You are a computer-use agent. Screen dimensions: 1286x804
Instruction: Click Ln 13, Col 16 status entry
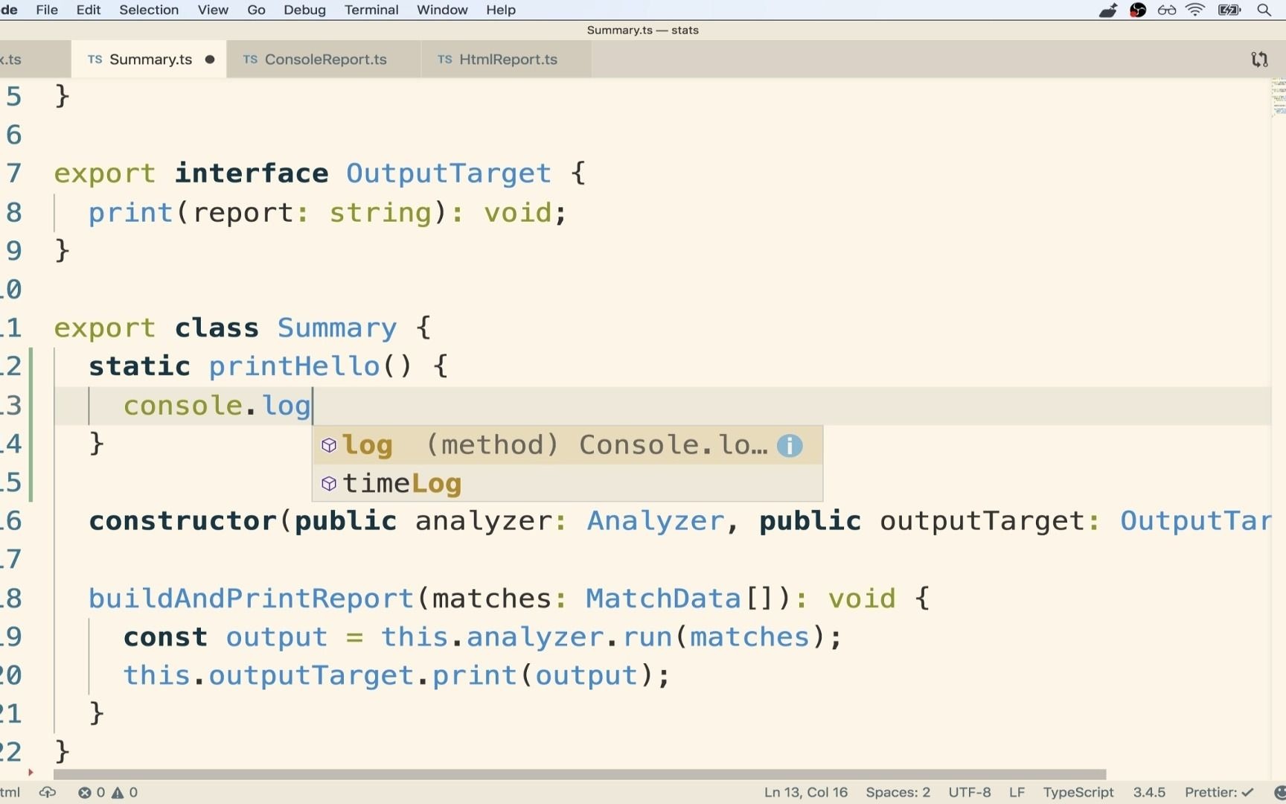[x=806, y=792]
